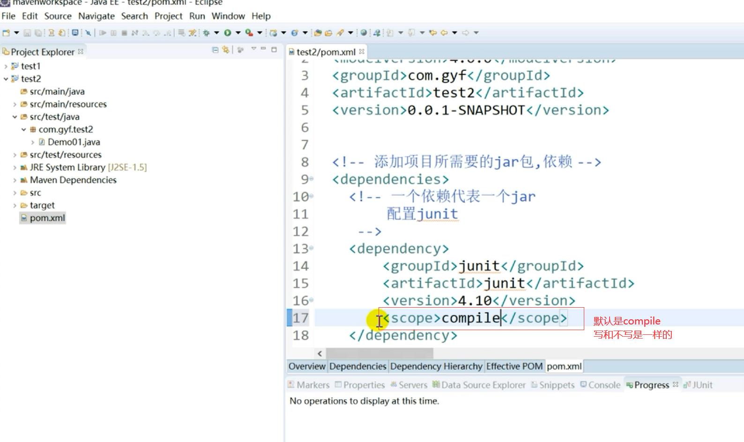Click the Back navigation arrow icon
Viewport: 744px width, 442px height.
click(444, 33)
